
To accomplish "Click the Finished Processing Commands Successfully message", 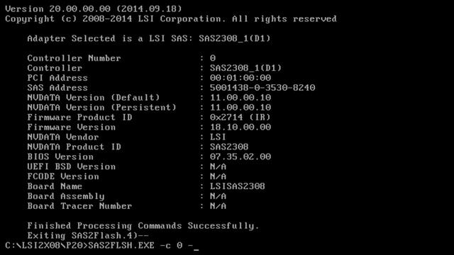I will click(x=143, y=226).
